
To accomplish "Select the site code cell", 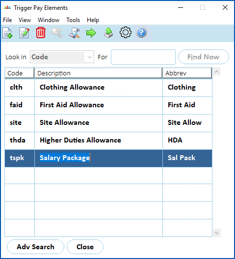I will (x=20, y=123).
